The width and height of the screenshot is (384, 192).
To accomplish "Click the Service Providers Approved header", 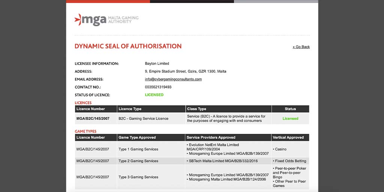I will click(x=228, y=137).
